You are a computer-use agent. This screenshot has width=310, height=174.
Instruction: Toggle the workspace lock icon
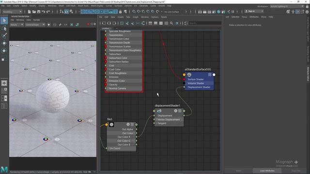(307, 6)
